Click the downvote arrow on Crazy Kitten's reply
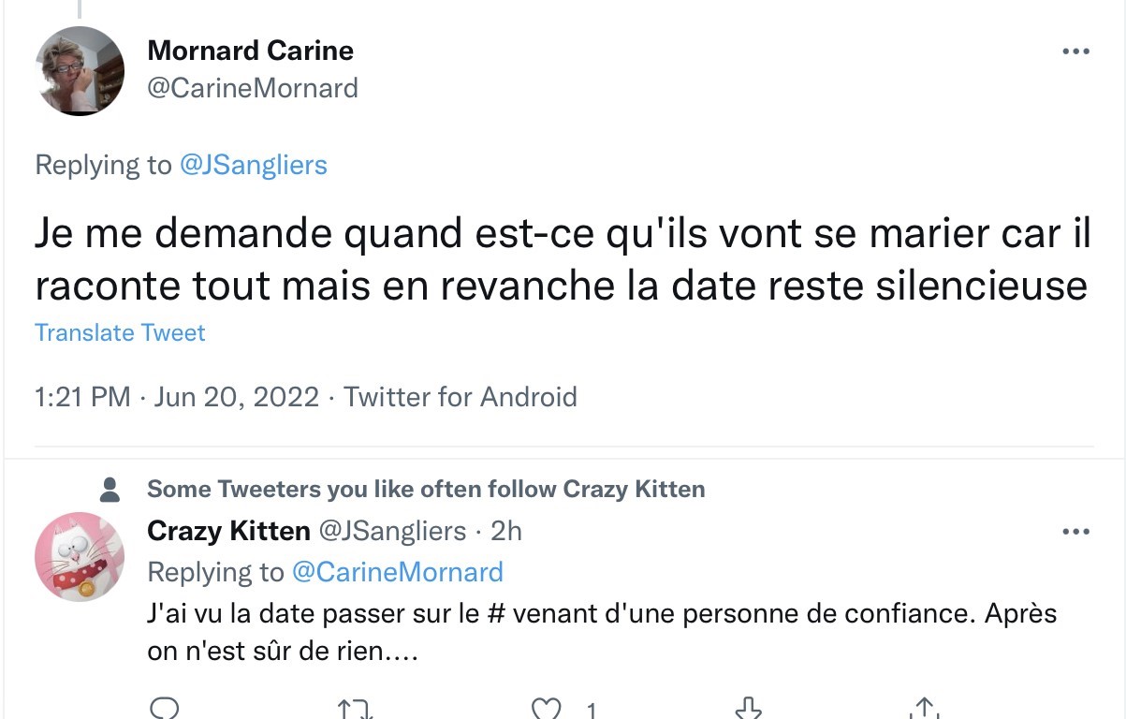Screen dimensions: 1126x719 (x=748, y=709)
